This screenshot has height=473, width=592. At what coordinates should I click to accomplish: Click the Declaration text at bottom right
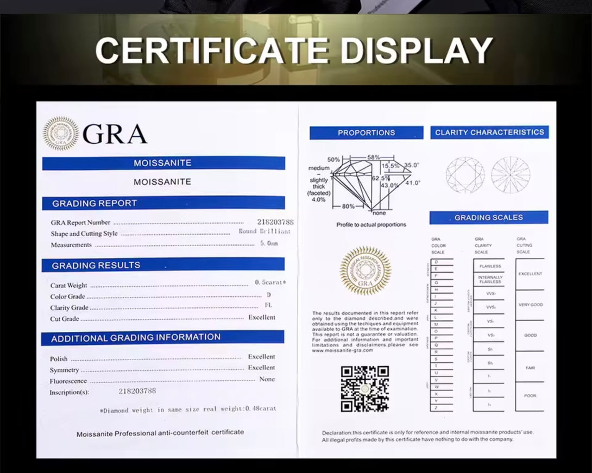click(x=427, y=436)
